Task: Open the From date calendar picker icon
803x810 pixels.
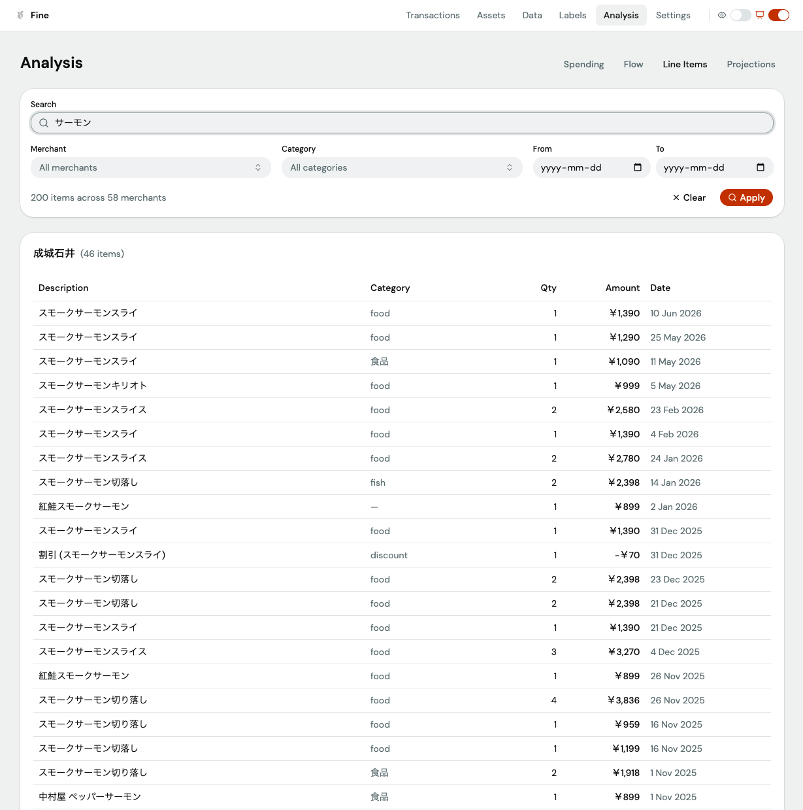Action: [638, 167]
